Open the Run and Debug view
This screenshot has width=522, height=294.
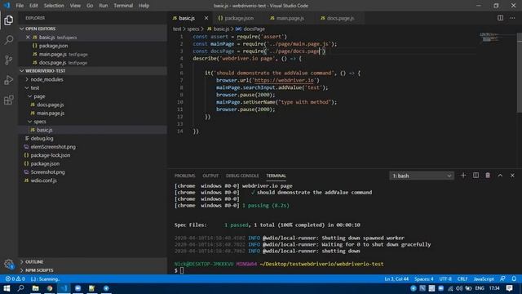9,80
